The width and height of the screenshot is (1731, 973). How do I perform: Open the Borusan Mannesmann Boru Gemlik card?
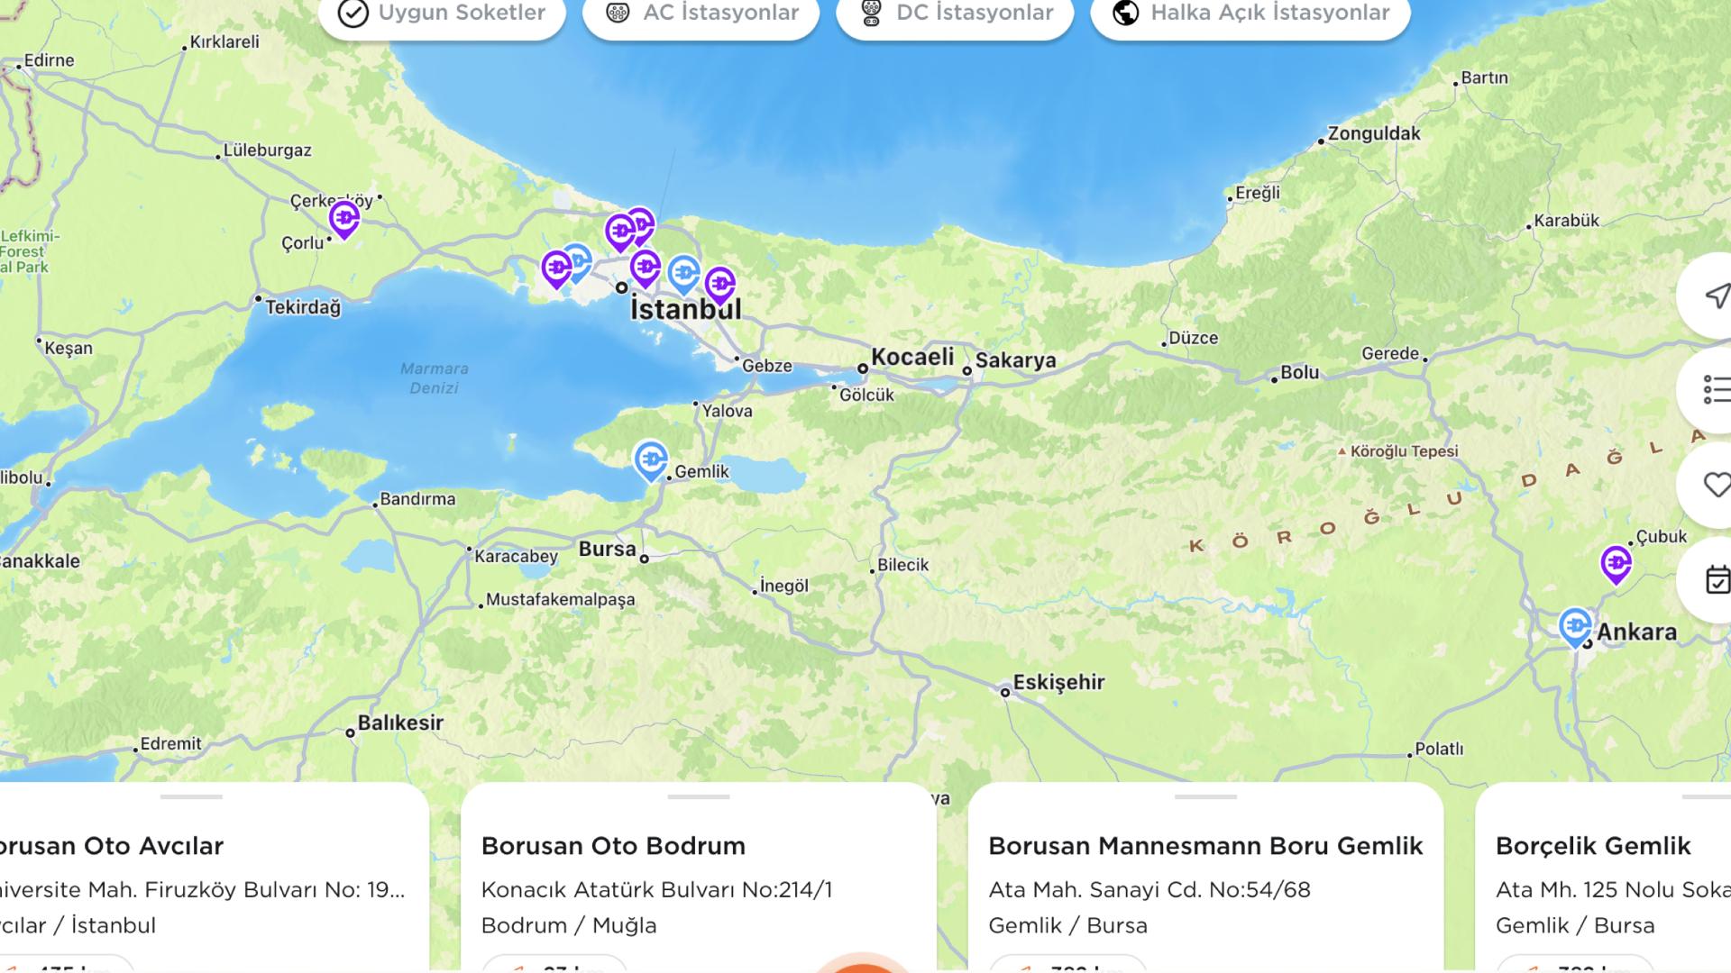1205,877
